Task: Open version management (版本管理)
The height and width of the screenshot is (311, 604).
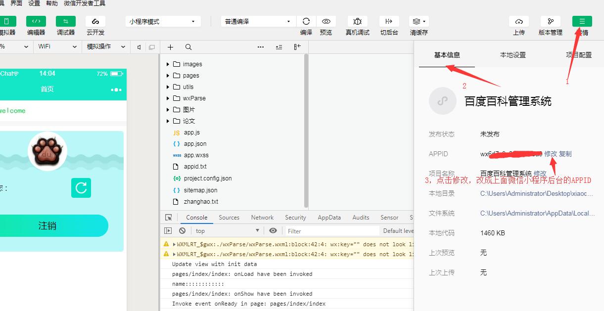Action: (x=551, y=21)
